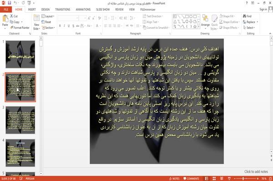This screenshot has width=273, height=181.
Task: Switch to Normal view in status bar
Action: click(207, 179)
